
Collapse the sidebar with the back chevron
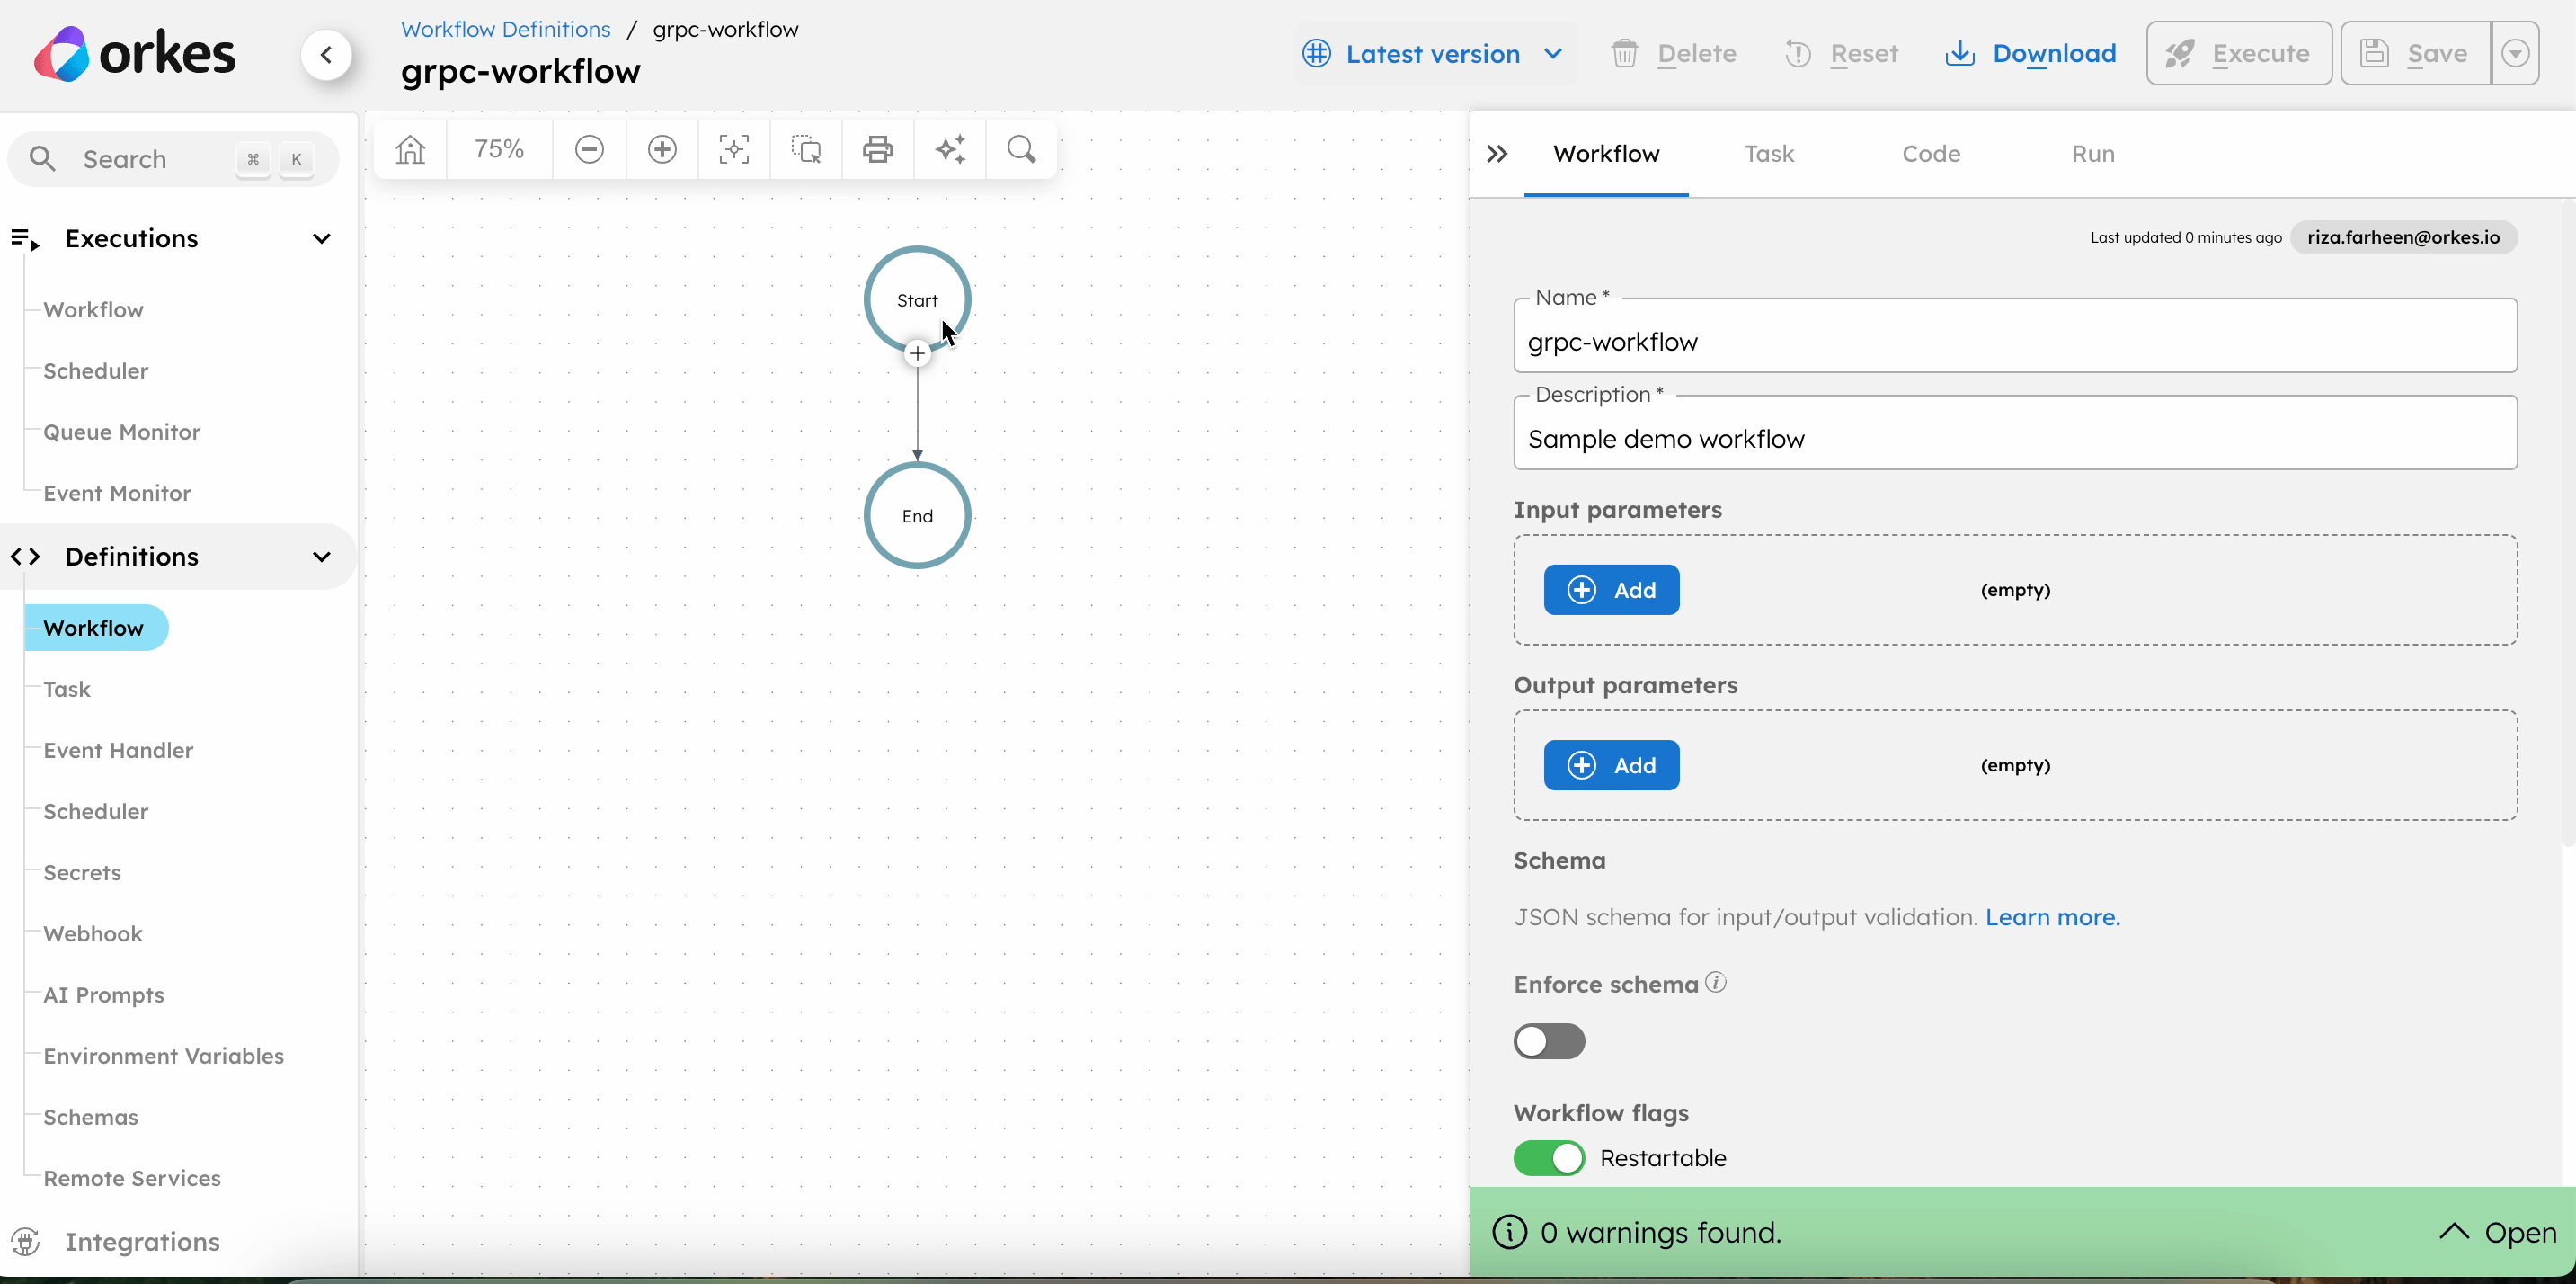327,54
